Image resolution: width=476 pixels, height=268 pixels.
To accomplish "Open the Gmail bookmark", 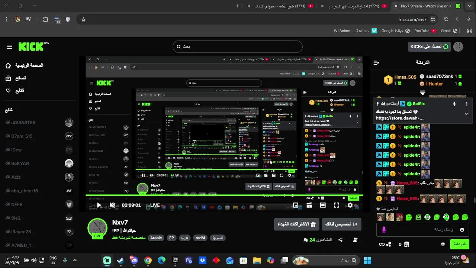I will click(449, 31).
